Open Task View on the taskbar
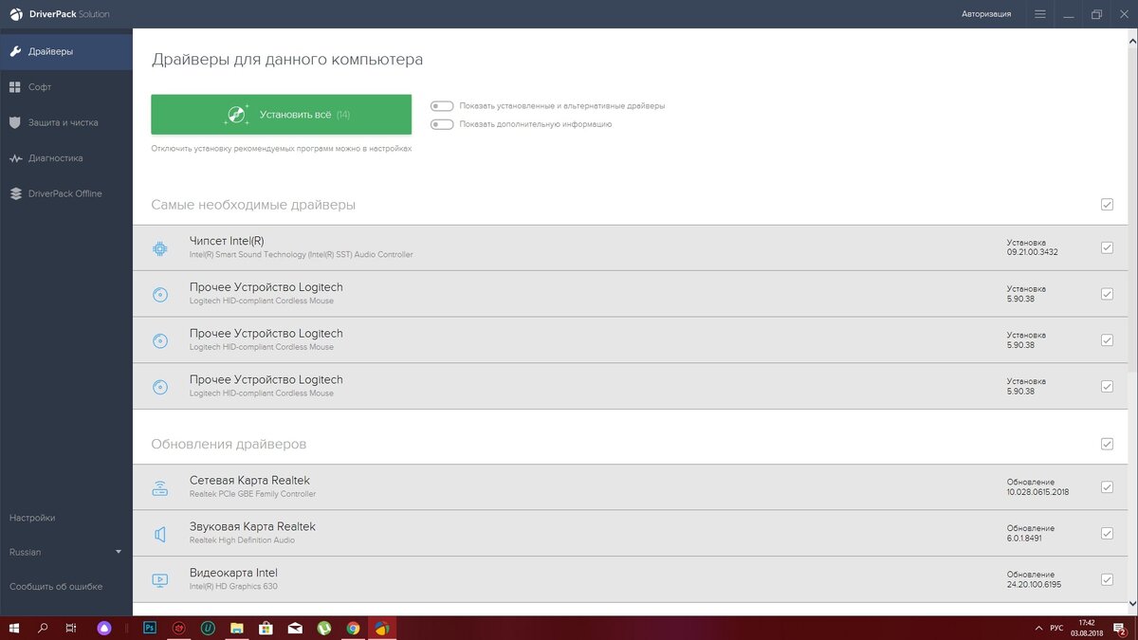This screenshot has height=640, width=1138. click(x=71, y=628)
